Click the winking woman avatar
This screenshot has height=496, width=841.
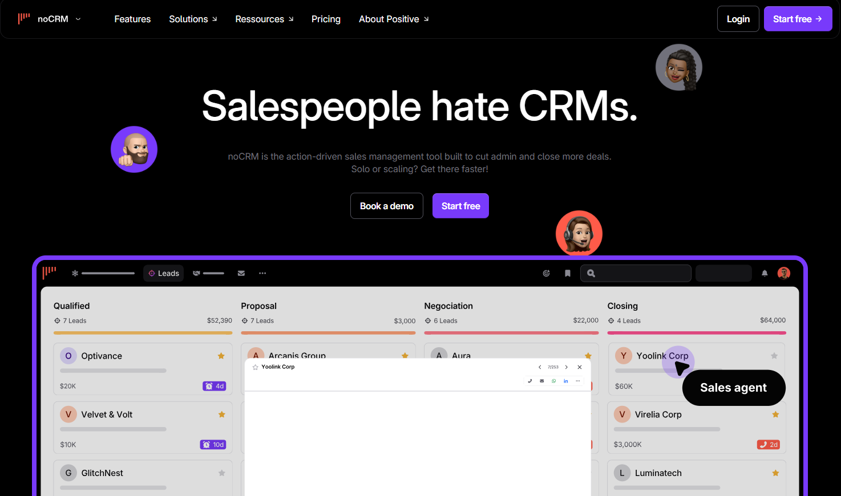coord(679,67)
